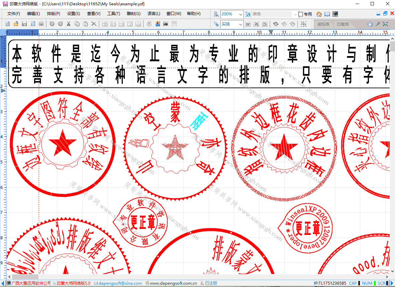Open the 排版(P) menu
The width and height of the screenshot is (395, 287).
point(53,14)
